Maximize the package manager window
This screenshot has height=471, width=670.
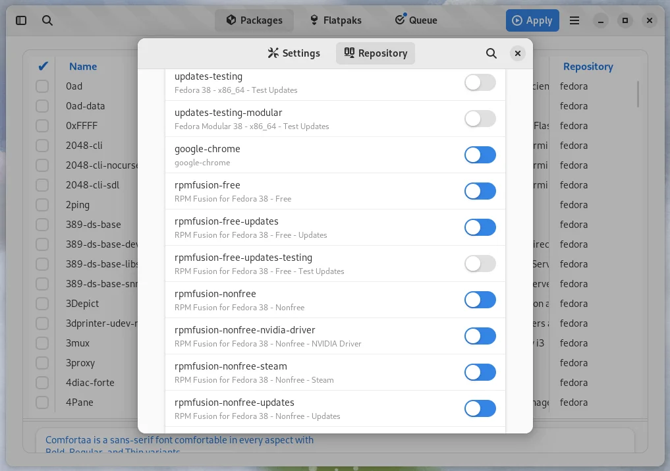pyautogui.click(x=625, y=20)
